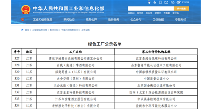This screenshot has height=109, width=206.
Task: Open the WeChat icon in header
Action: 172,2
